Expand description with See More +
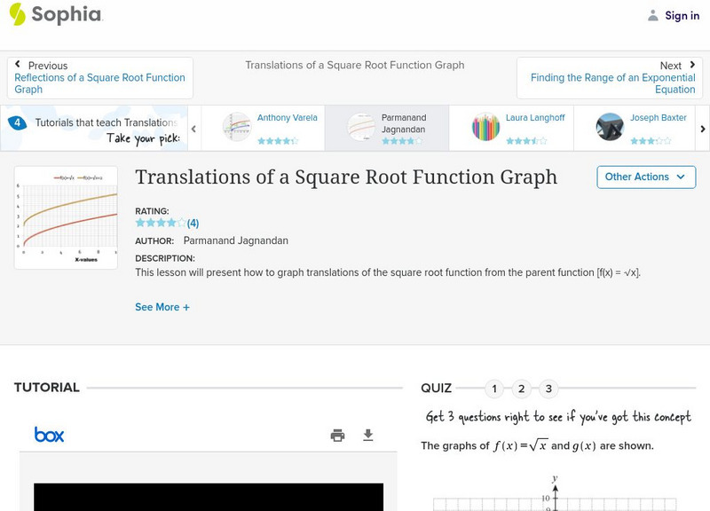The width and height of the screenshot is (710, 511). (x=162, y=307)
